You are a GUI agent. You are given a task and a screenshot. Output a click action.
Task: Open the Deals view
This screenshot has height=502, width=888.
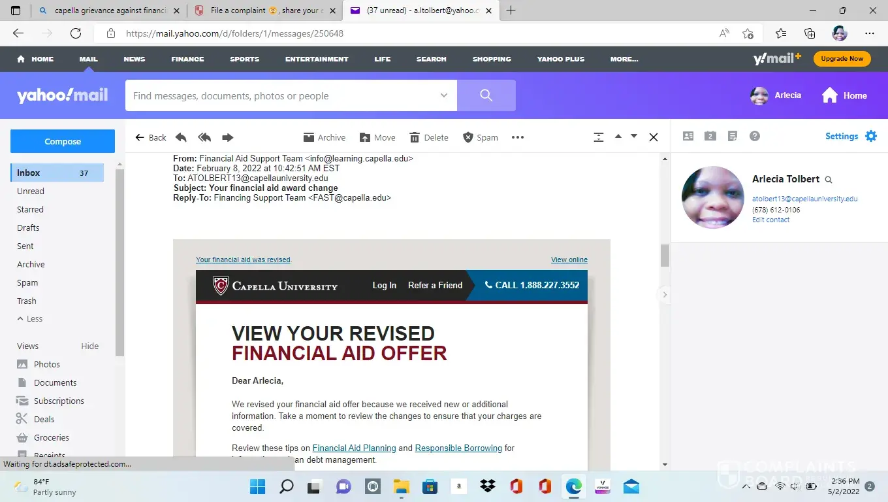coord(35,419)
